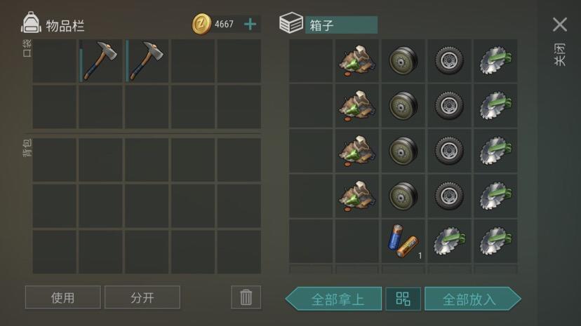
Task: Pick the battery item in the chest
Action: [x=403, y=241]
